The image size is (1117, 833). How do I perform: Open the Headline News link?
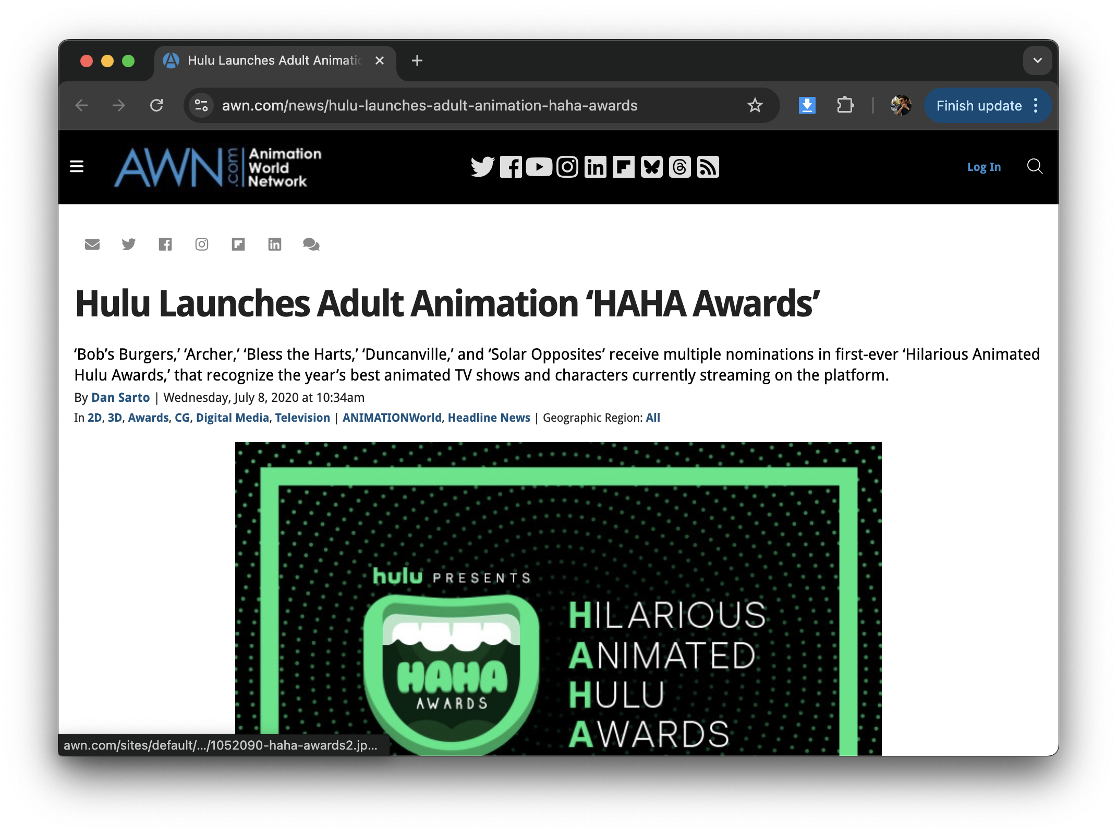[x=489, y=418]
